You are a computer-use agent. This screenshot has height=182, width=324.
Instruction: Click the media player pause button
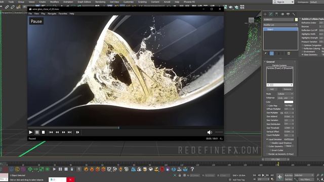pos(37,132)
